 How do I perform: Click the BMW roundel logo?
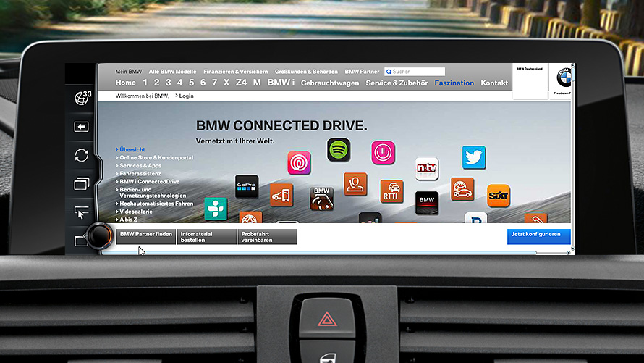point(564,78)
